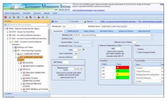The height and width of the screenshot is (101, 167).
Task: Click the LLNL shield icon in tree
Action: pos(10,39)
